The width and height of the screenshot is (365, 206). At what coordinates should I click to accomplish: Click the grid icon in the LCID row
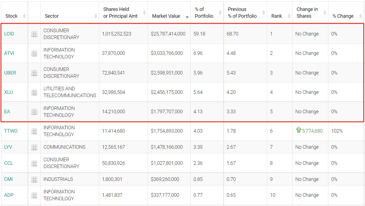point(34,34)
